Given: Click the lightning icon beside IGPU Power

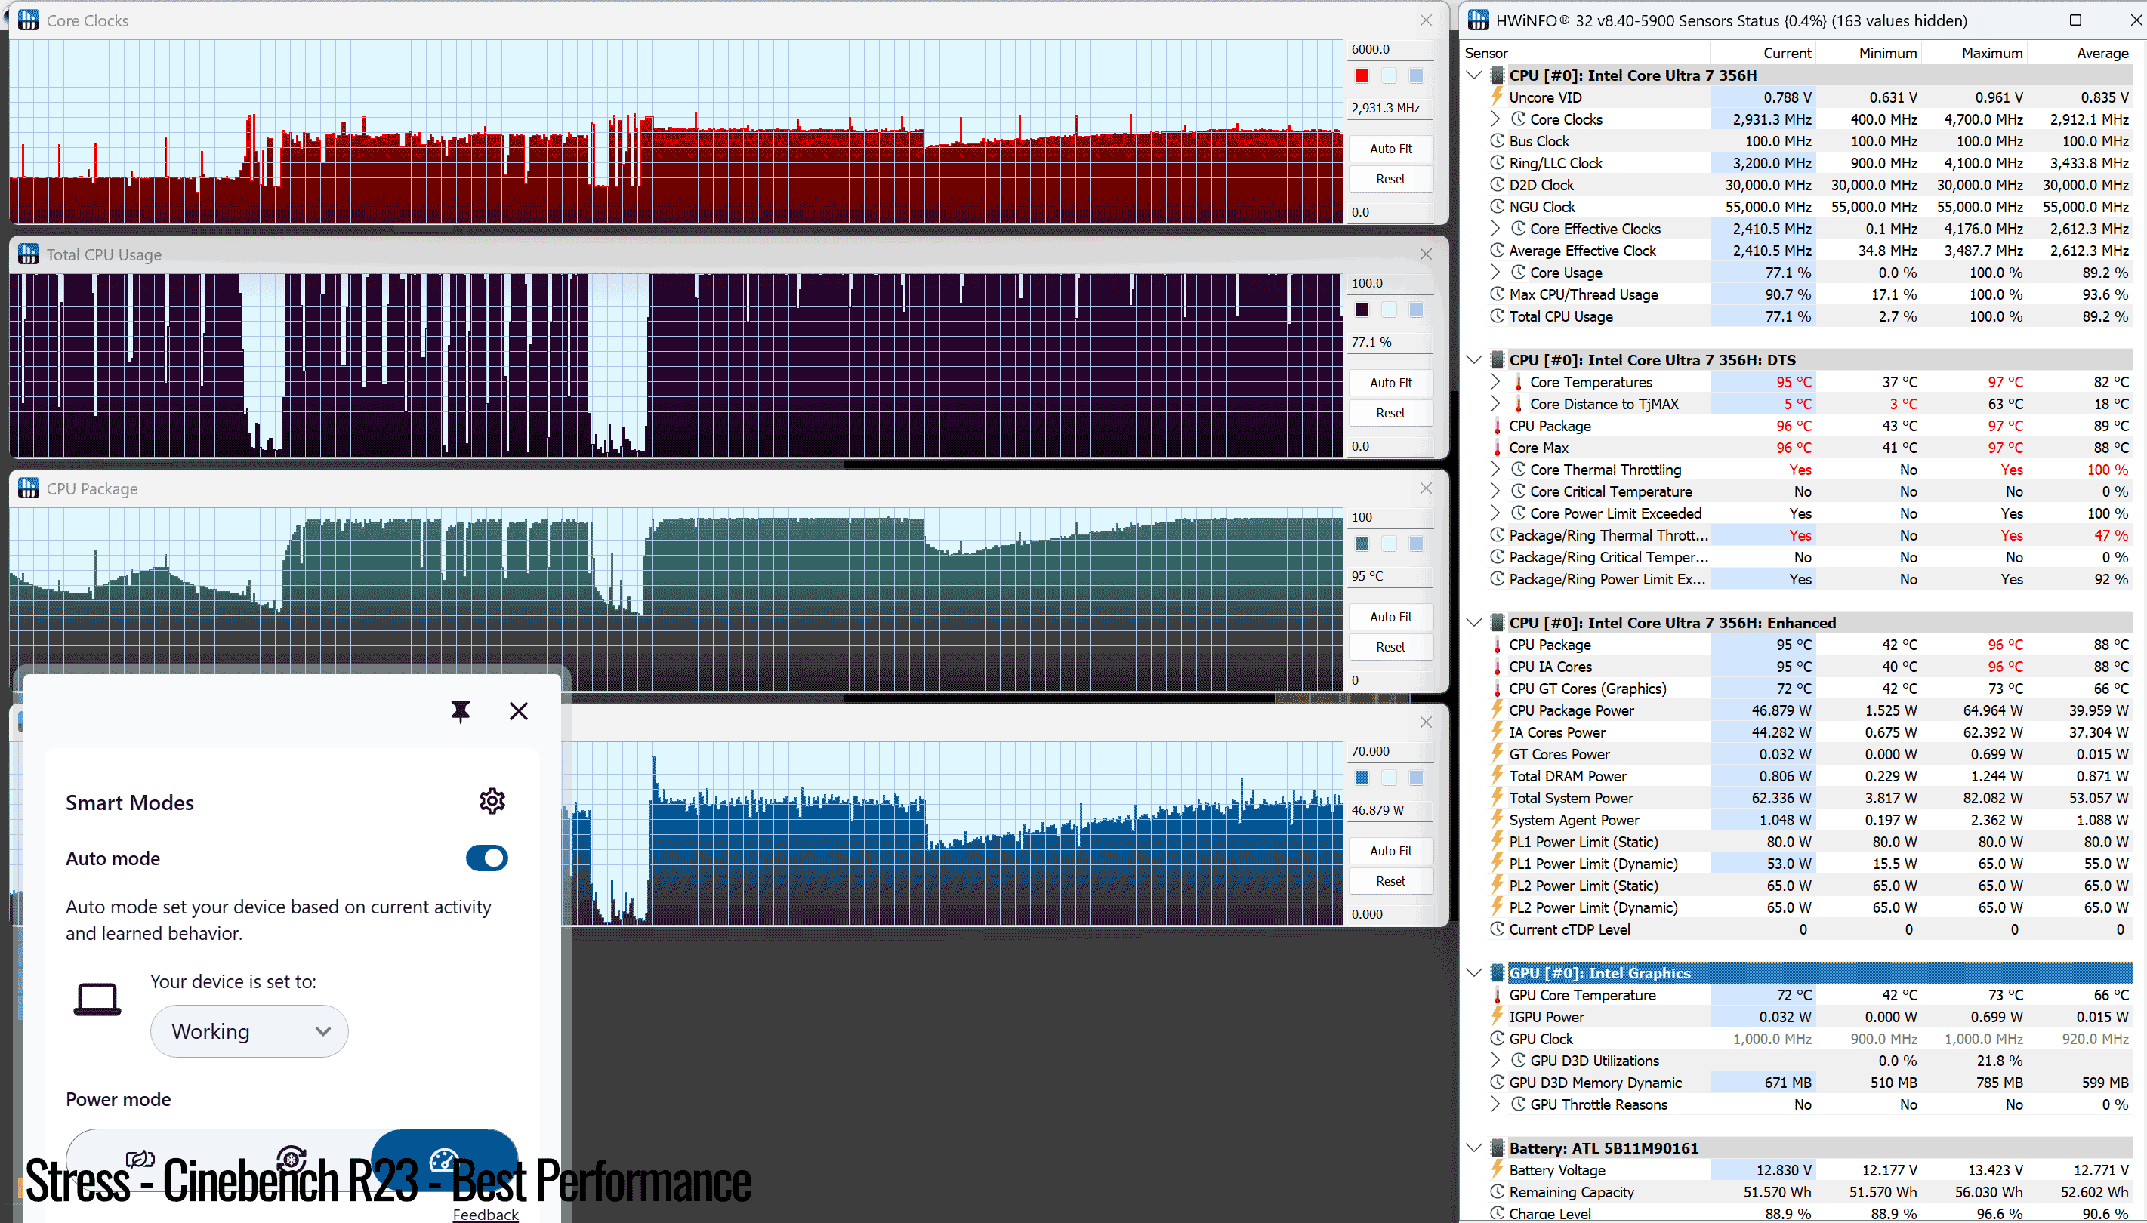Looking at the screenshot, I should 1497,1016.
